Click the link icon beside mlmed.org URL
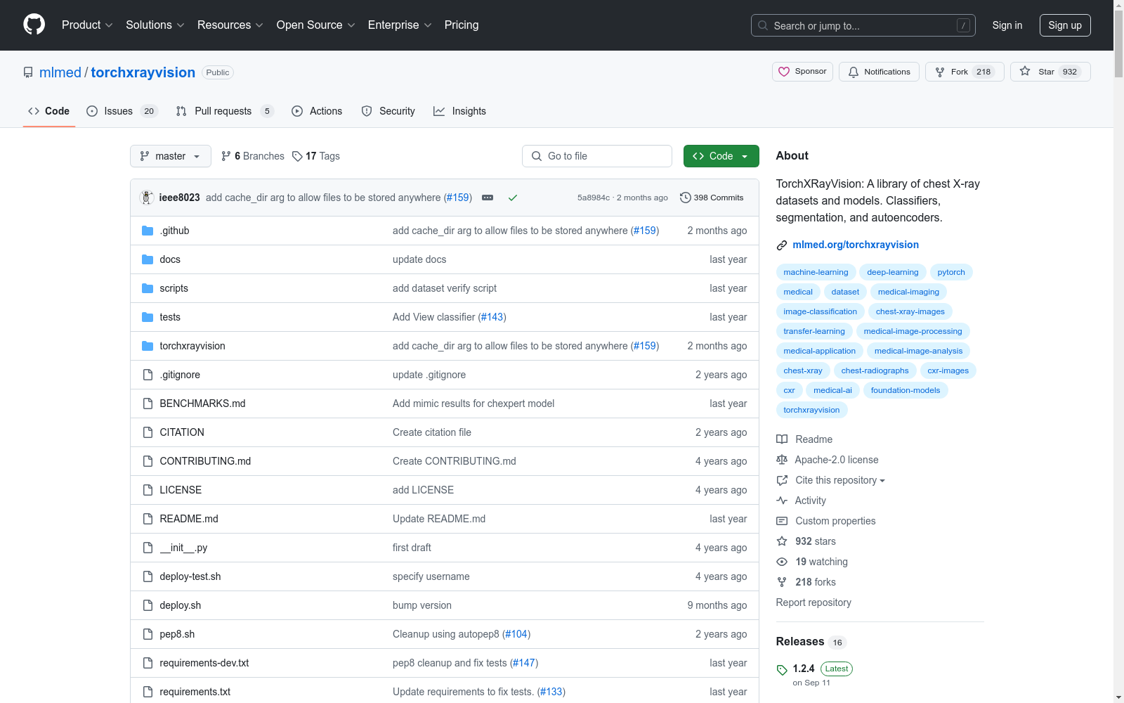The height and width of the screenshot is (703, 1124). point(782,245)
